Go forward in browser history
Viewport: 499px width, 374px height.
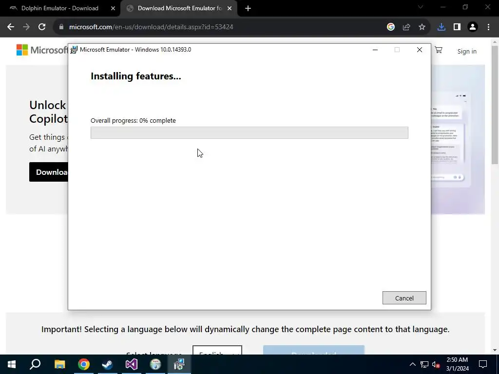click(26, 27)
